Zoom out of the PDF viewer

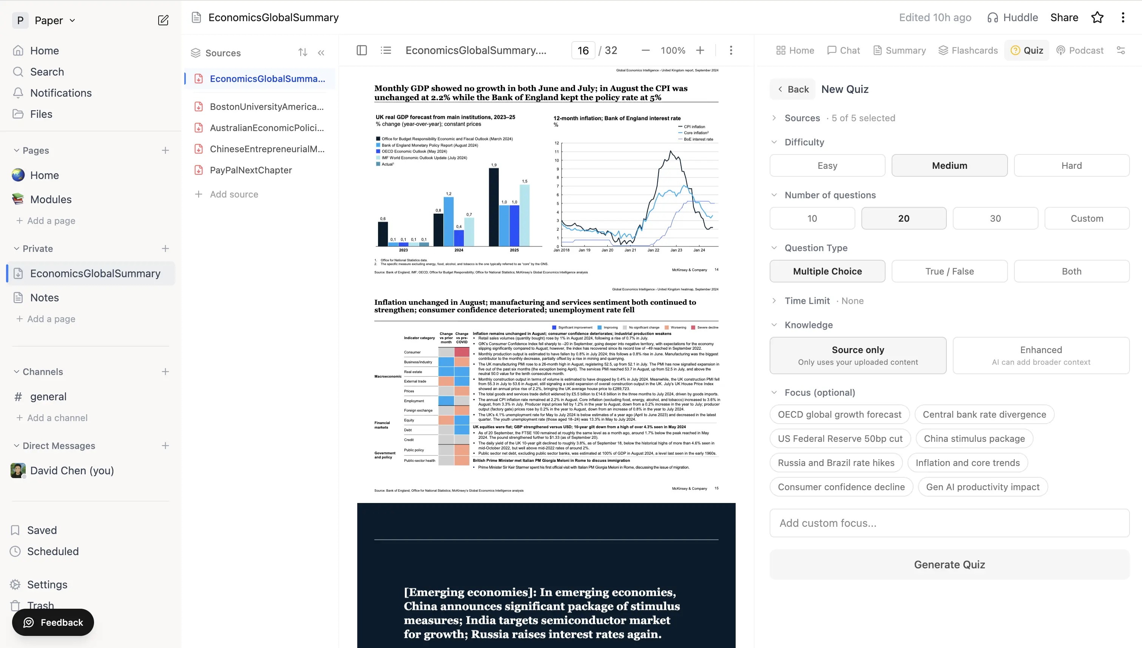click(645, 50)
